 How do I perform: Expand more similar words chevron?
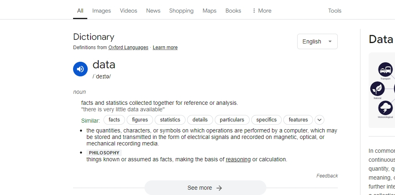319,120
